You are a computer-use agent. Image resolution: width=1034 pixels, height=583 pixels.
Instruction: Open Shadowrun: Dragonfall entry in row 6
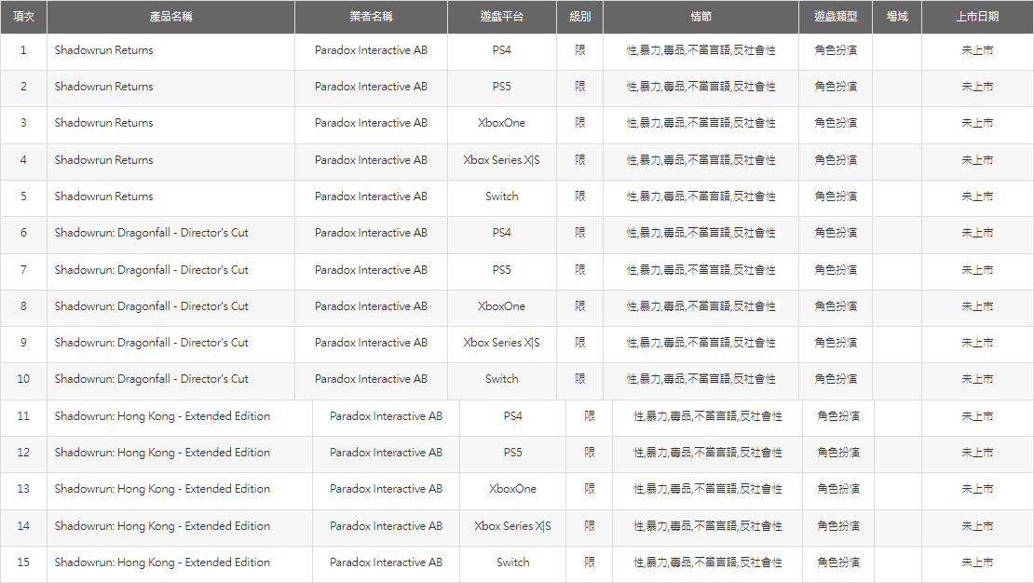point(151,233)
